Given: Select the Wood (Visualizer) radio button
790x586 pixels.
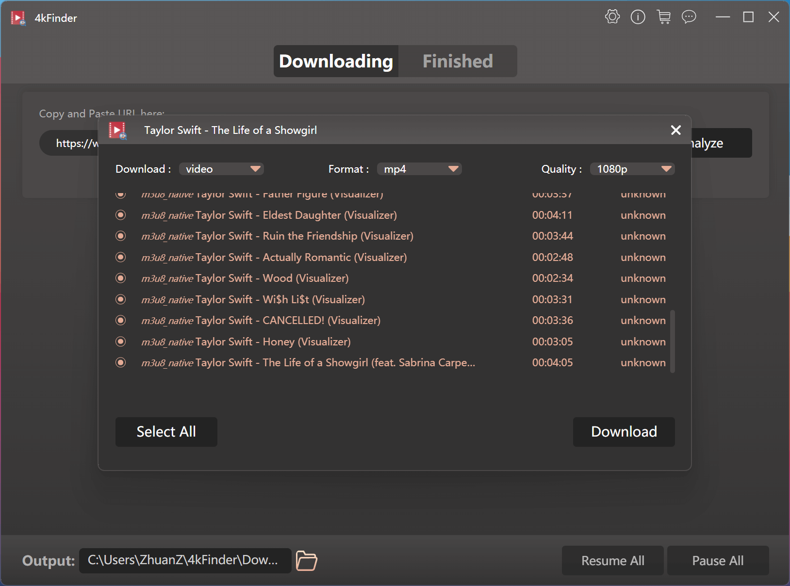Looking at the screenshot, I should click(x=120, y=278).
